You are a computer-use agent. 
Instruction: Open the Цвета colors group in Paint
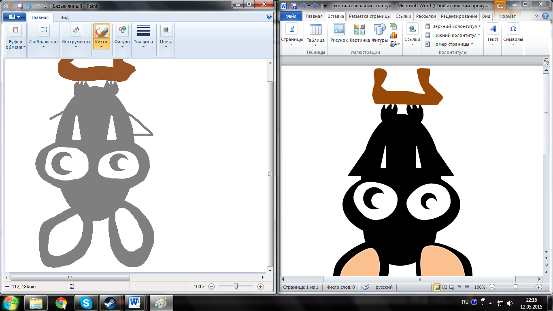pos(166,40)
